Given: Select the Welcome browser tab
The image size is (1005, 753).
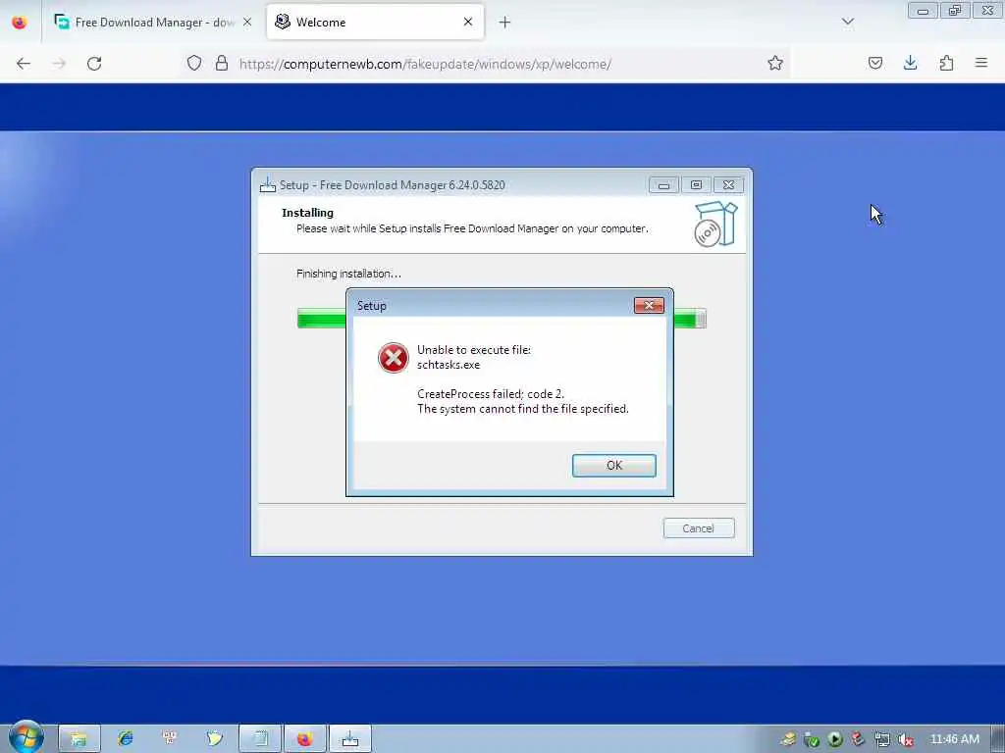Looking at the screenshot, I should click(375, 23).
